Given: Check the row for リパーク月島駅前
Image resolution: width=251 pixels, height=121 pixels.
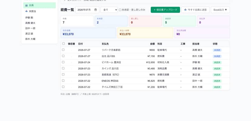Looking at the screenshot, I should pos(63,50).
